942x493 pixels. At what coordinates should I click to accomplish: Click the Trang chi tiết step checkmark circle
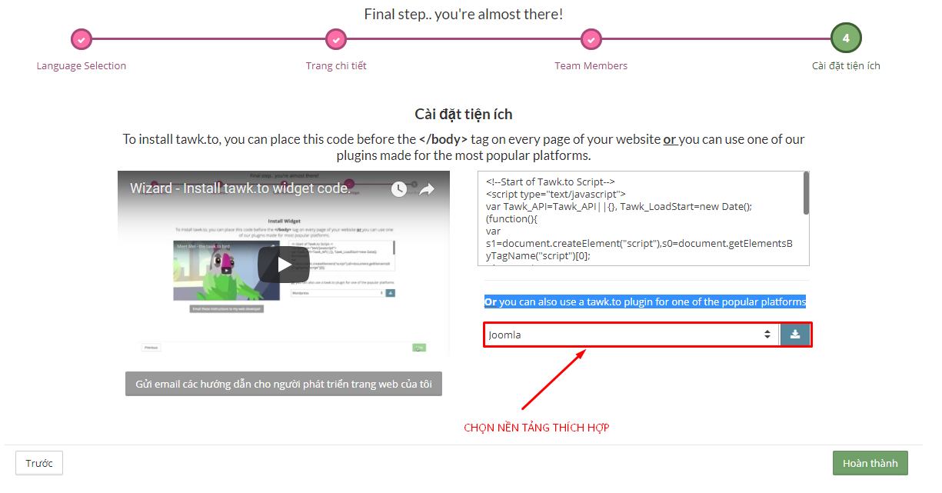point(336,39)
